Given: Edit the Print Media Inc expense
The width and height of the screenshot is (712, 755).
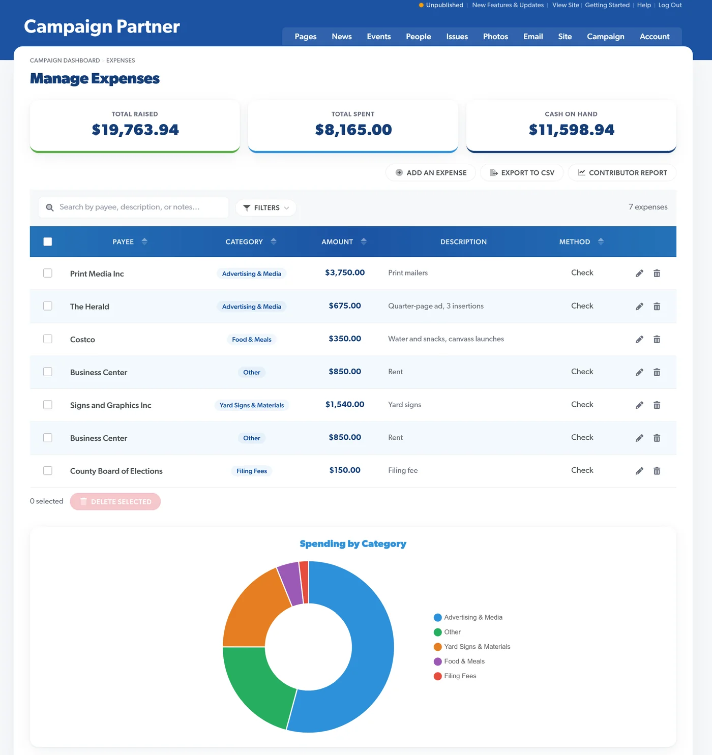Looking at the screenshot, I should pos(639,274).
